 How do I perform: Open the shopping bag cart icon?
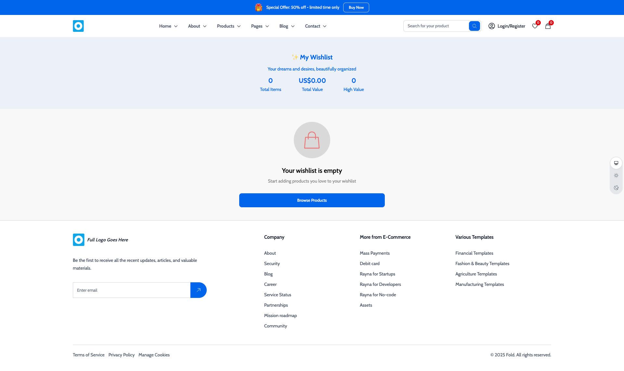pos(548,26)
